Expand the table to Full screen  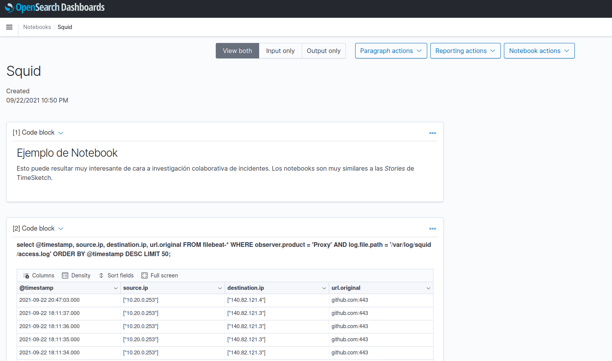[x=160, y=275]
